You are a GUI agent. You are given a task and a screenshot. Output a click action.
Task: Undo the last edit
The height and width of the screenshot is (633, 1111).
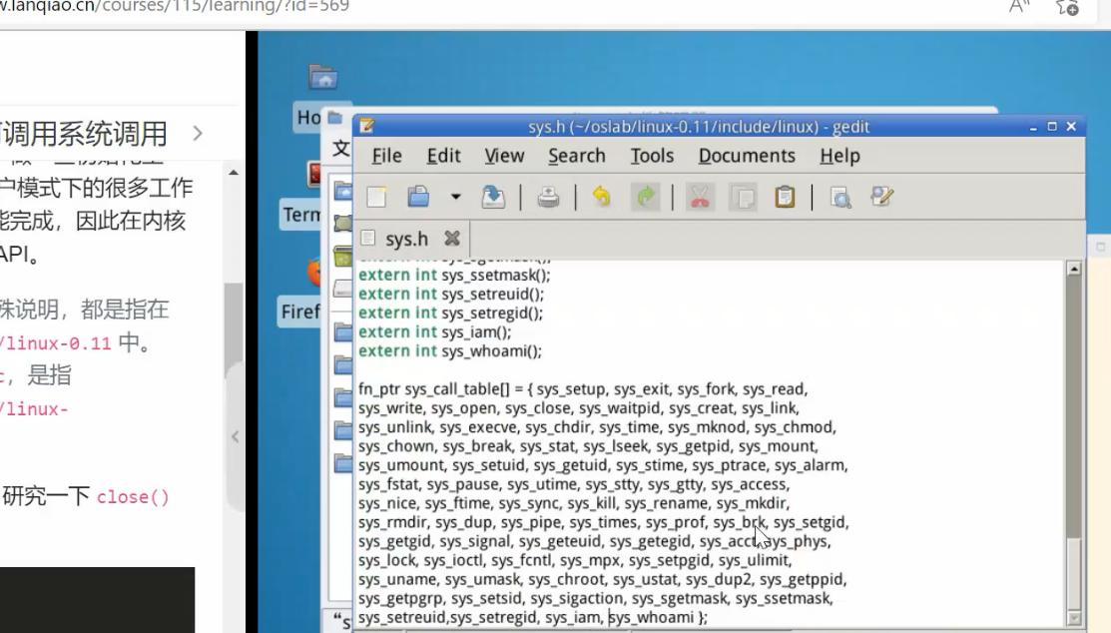tap(601, 197)
